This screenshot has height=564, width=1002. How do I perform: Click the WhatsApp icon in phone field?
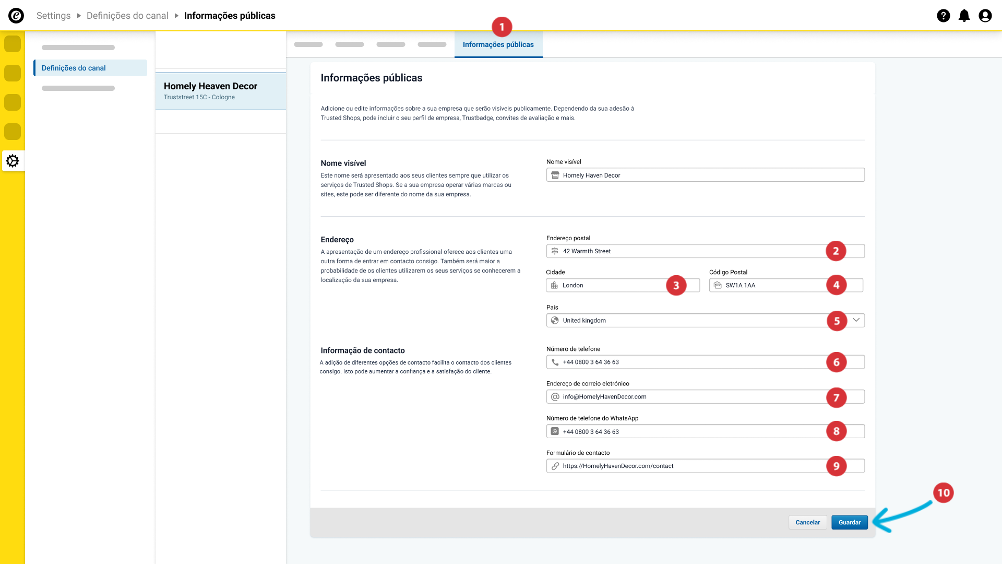pos(555,432)
